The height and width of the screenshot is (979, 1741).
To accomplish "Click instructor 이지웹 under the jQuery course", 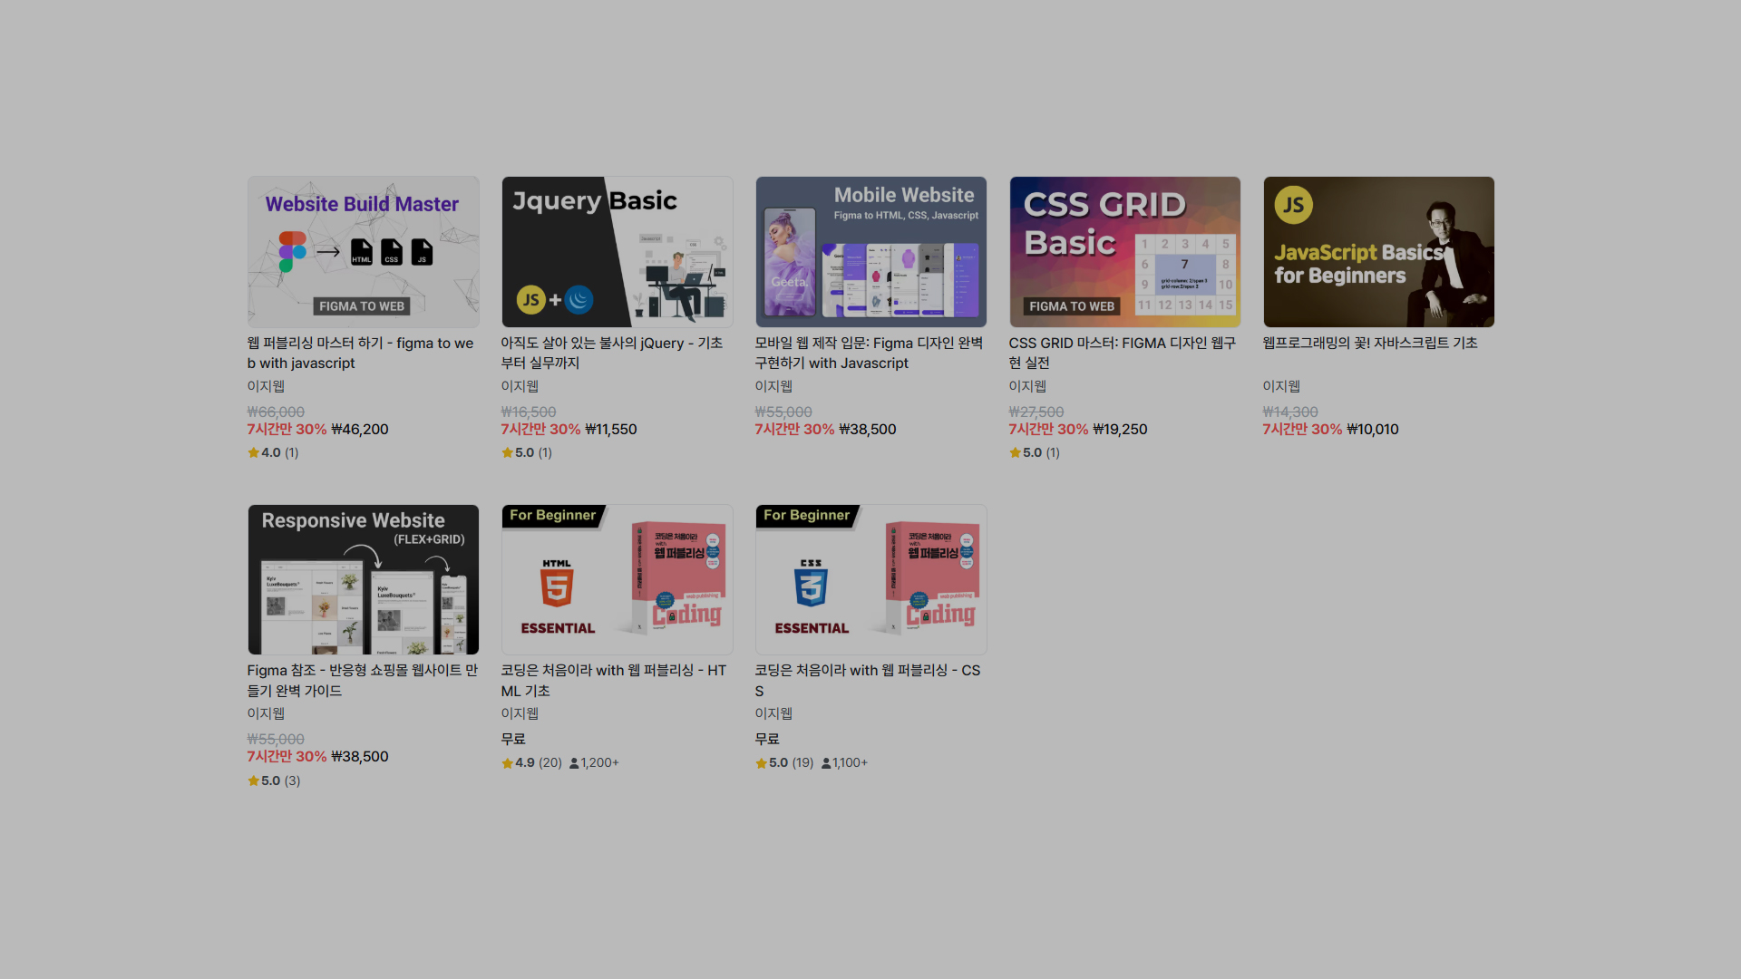I will pos(520,386).
